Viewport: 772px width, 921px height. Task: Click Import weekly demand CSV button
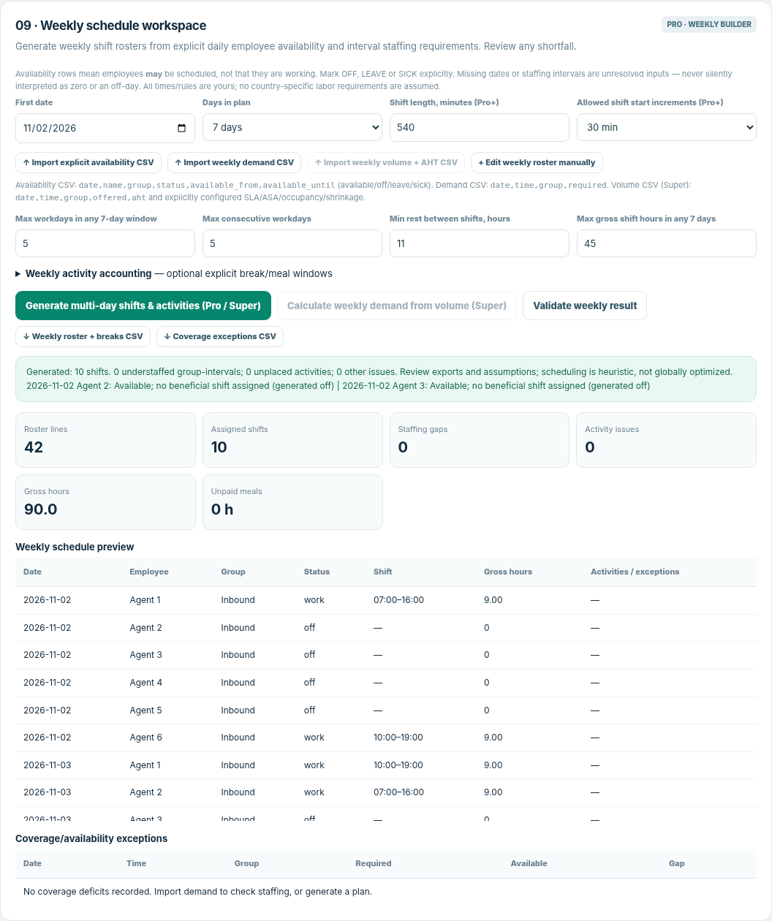tap(234, 162)
